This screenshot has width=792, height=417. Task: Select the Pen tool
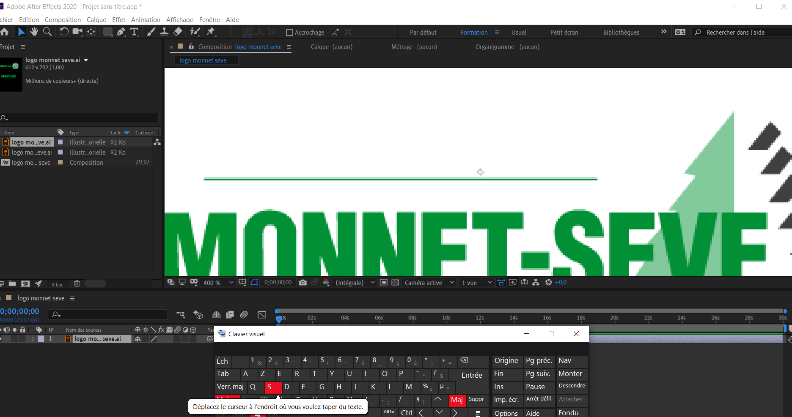point(121,32)
